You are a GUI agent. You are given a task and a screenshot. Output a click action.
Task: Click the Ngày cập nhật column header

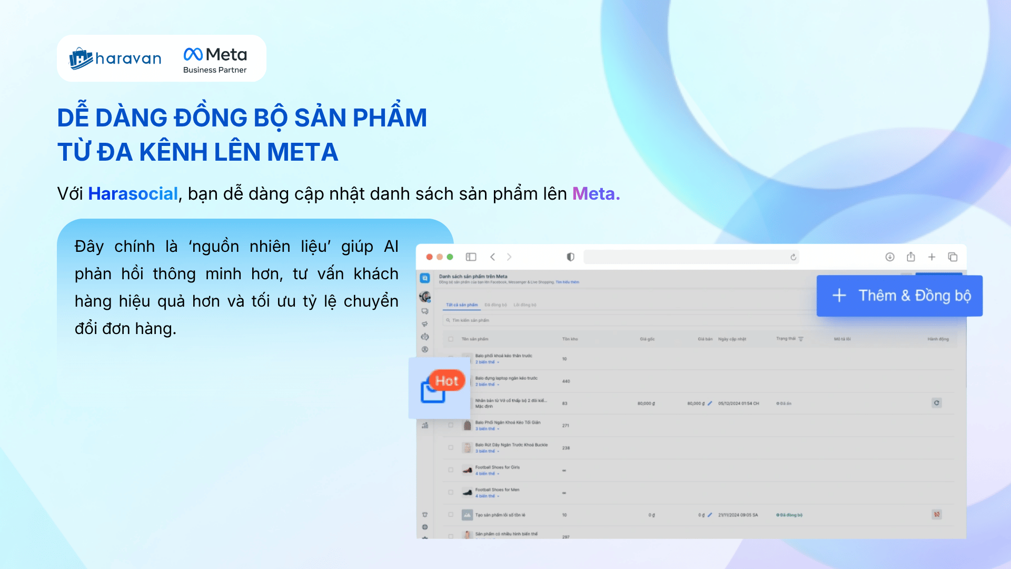coord(732,339)
